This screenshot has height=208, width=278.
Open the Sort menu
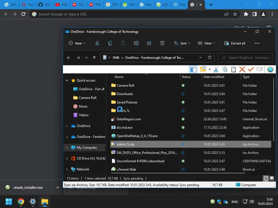[x=182, y=43]
